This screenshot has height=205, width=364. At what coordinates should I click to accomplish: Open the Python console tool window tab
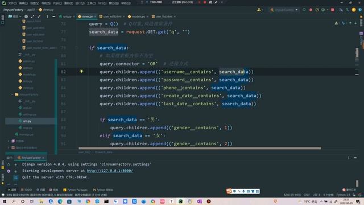[x=103, y=190]
